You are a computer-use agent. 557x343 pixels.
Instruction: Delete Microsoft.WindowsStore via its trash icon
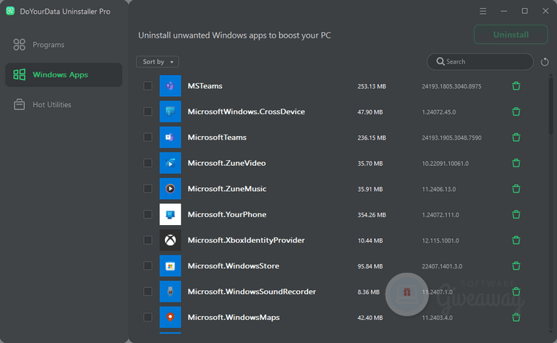[516, 266]
